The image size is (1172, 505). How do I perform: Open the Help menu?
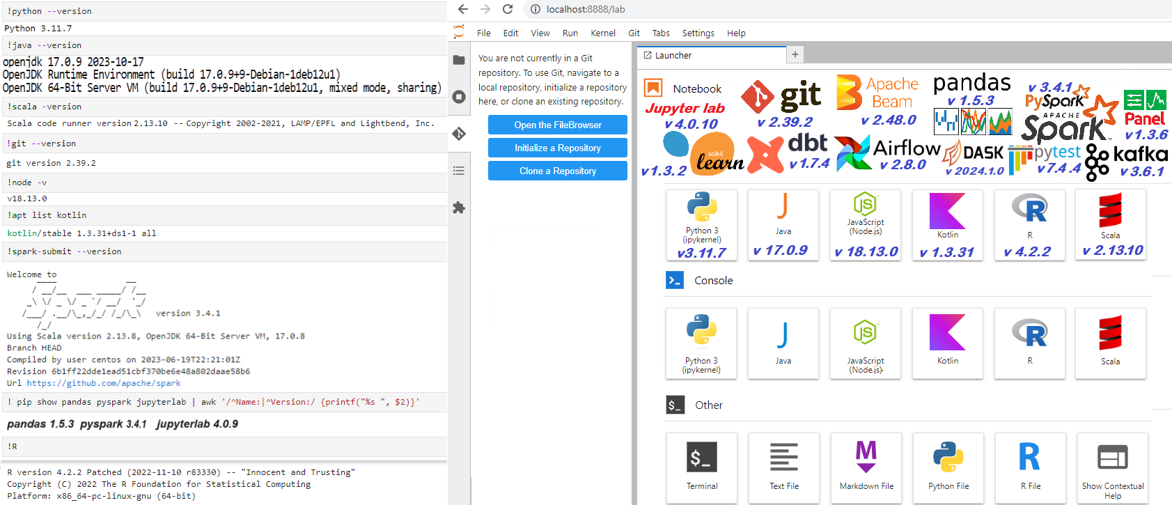(736, 33)
